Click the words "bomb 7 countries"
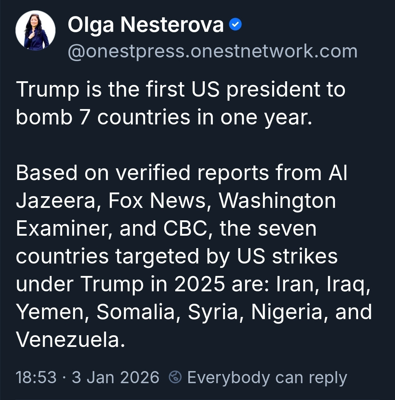The image size is (395, 400). point(103,117)
